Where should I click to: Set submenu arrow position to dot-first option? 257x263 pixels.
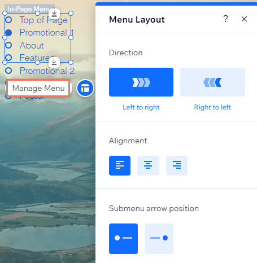(x=123, y=239)
